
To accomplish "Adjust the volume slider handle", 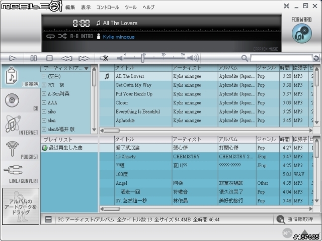I will pos(143,58).
